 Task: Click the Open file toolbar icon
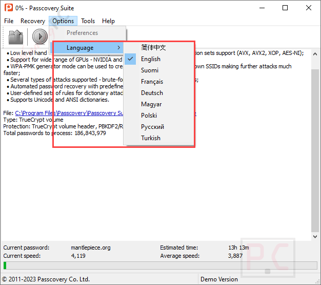coord(16,37)
